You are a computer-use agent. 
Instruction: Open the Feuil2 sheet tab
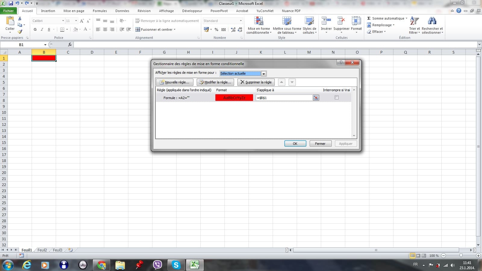click(x=42, y=250)
